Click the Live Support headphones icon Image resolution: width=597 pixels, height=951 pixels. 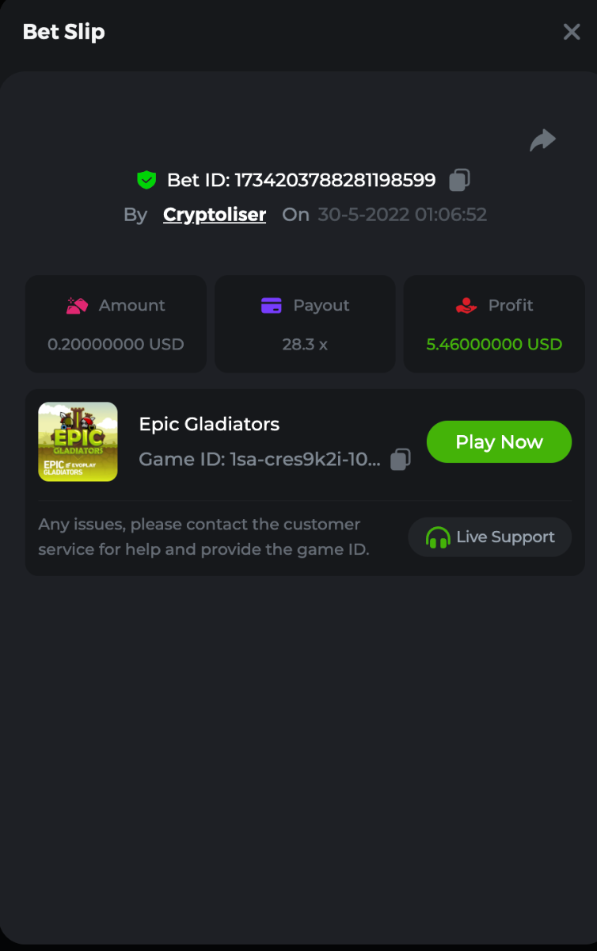[x=437, y=537]
